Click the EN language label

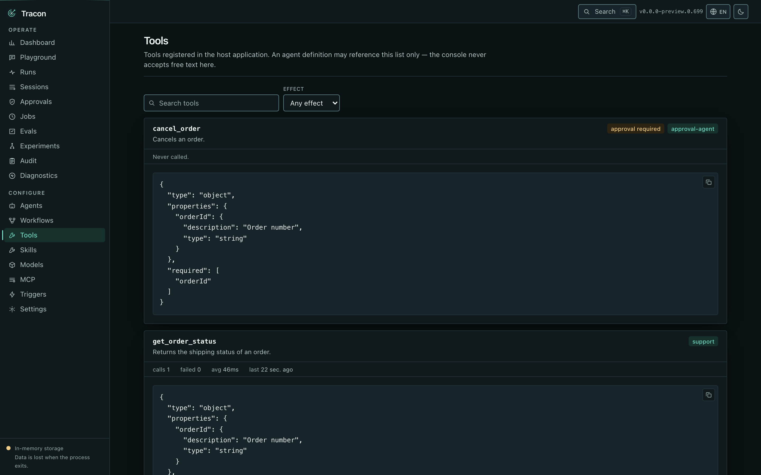tap(723, 12)
